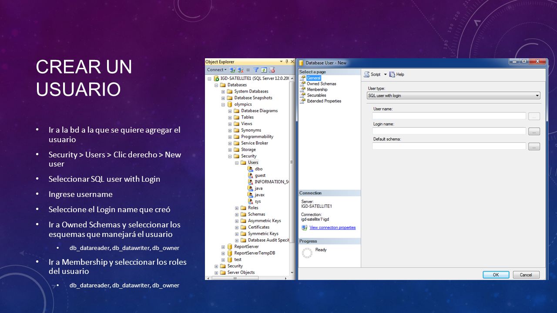Collapse the Users folder node
The height and width of the screenshot is (313, 557).
coord(237,163)
